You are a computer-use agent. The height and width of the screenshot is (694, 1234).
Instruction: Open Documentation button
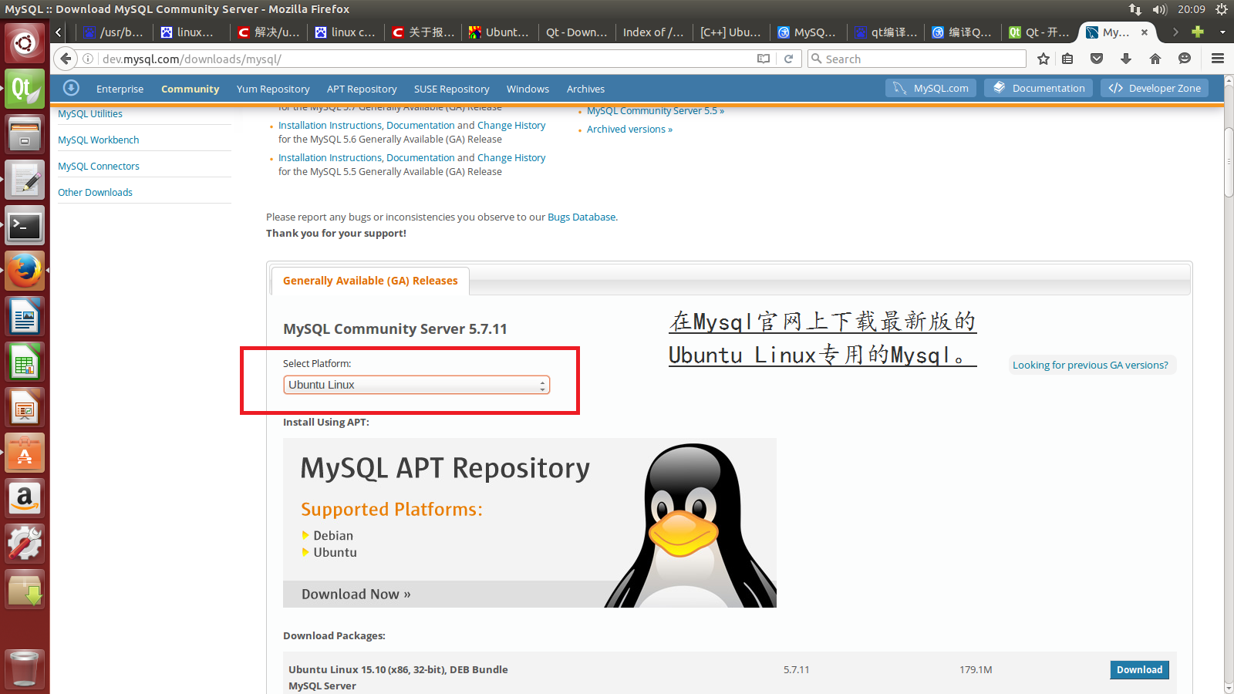pyautogui.click(x=1039, y=88)
